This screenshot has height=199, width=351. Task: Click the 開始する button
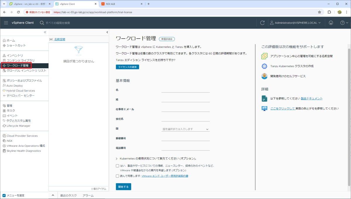pos(123,187)
